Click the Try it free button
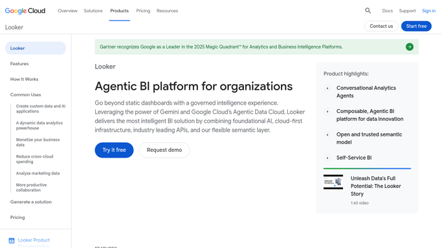The height and width of the screenshot is (248, 442). click(x=114, y=150)
